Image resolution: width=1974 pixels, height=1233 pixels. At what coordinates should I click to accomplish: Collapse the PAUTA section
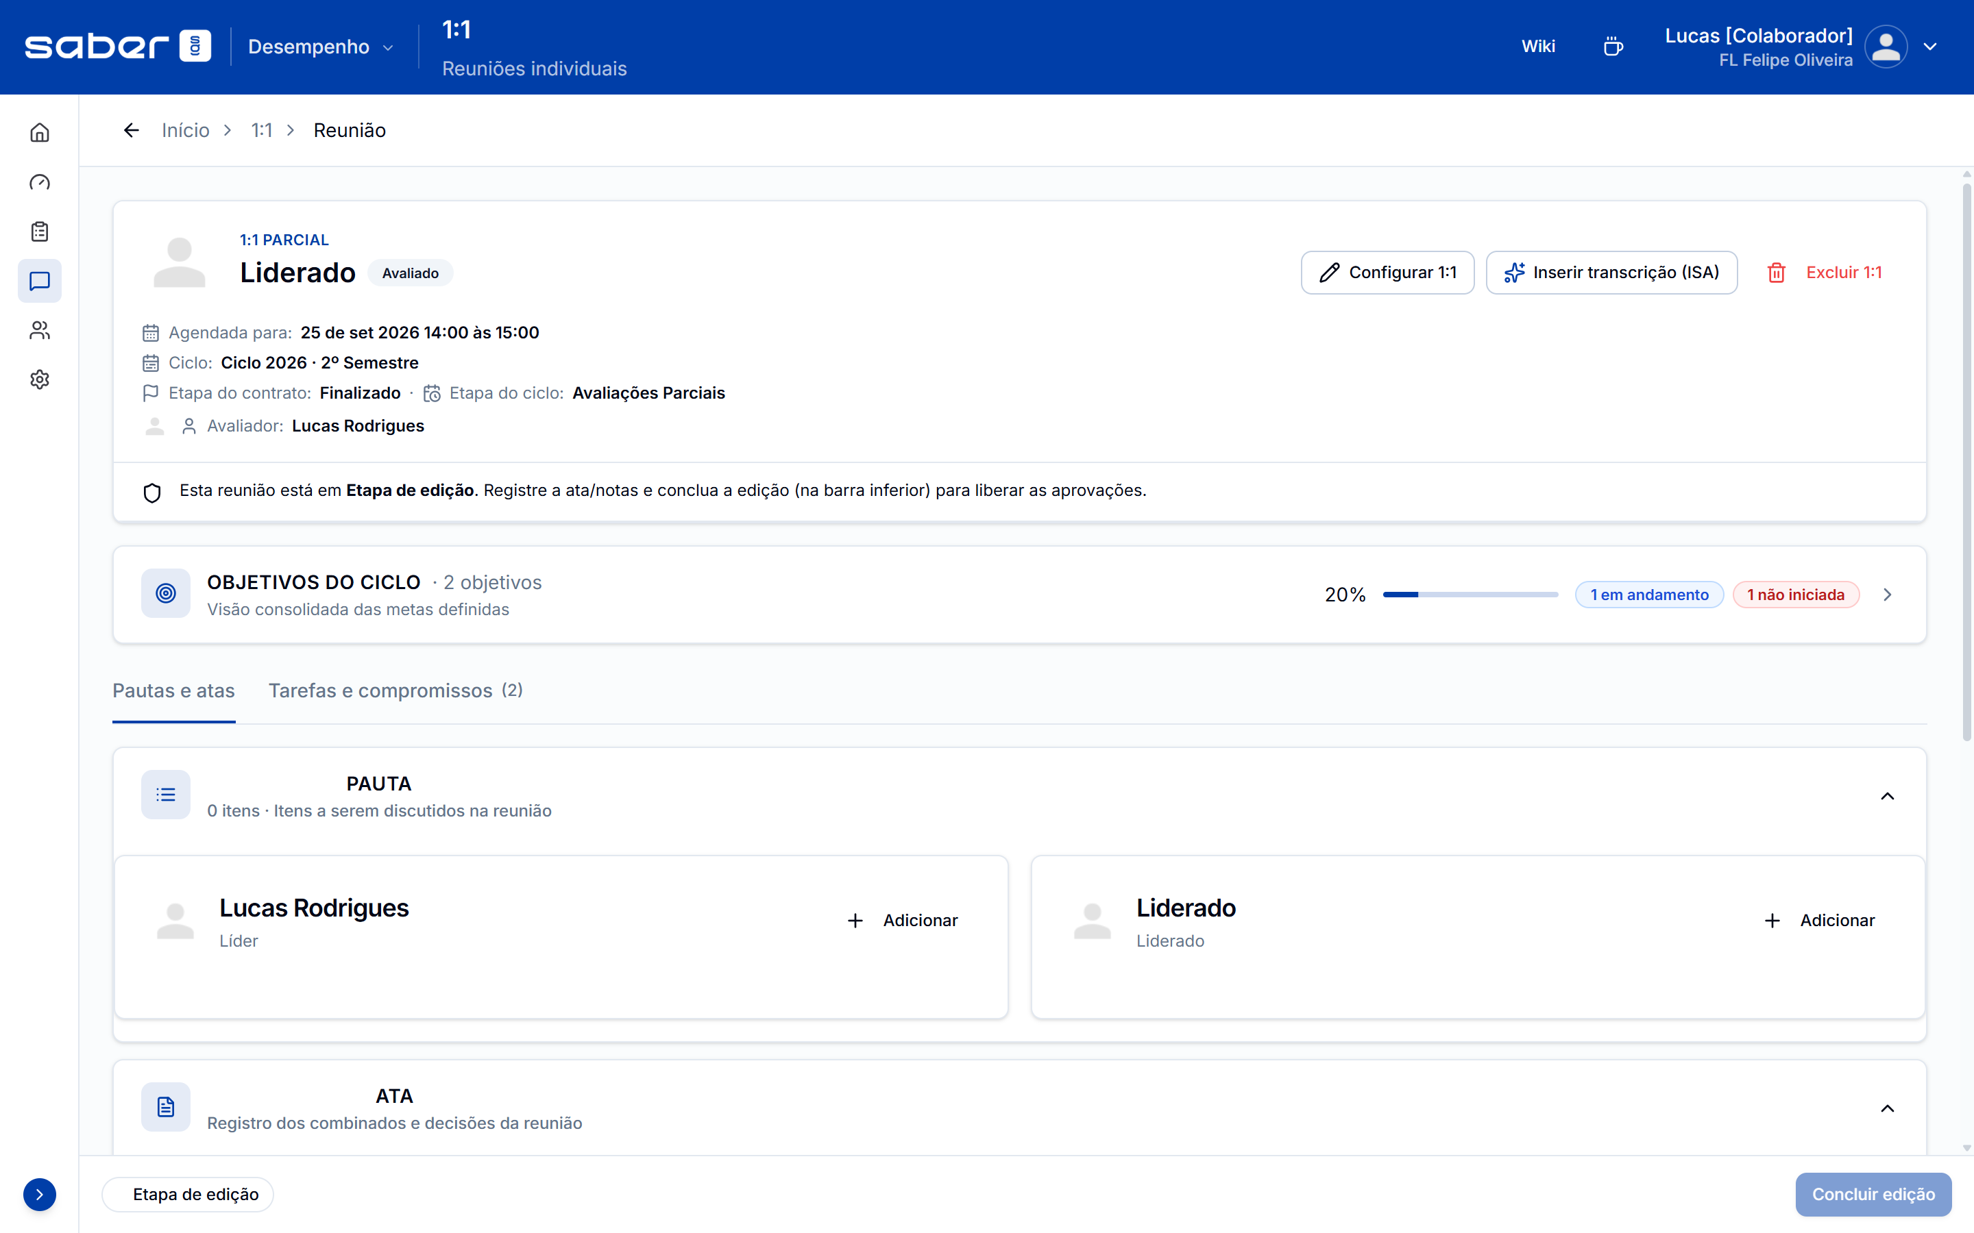[x=1887, y=796]
